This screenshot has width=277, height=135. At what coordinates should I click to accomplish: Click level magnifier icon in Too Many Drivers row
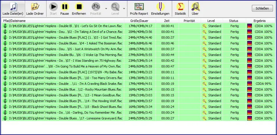point(205,78)
